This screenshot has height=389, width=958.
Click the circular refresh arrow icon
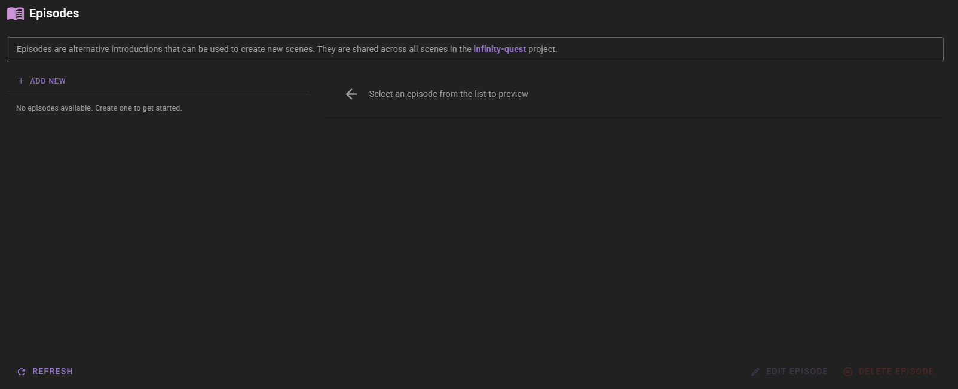tap(22, 372)
